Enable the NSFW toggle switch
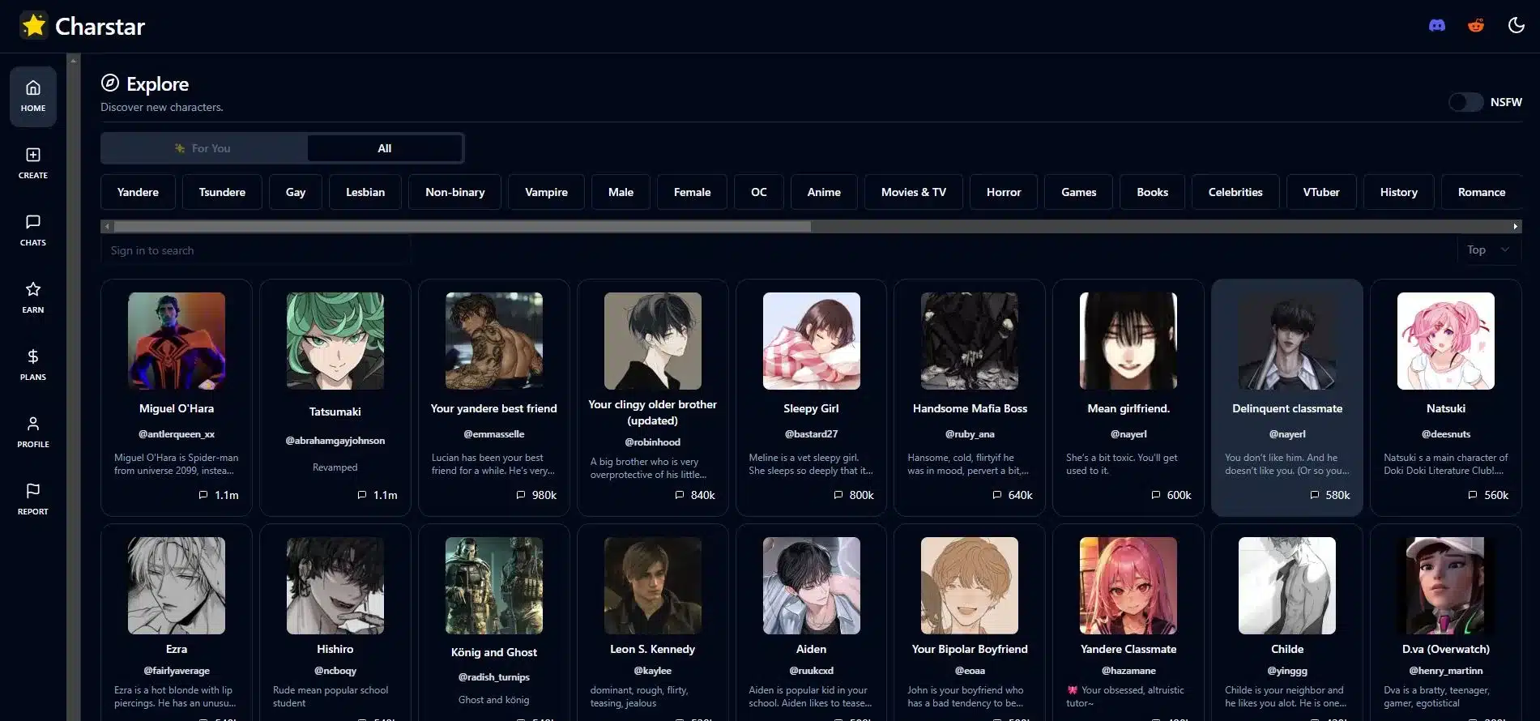The height and width of the screenshot is (721, 1540). pos(1465,102)
